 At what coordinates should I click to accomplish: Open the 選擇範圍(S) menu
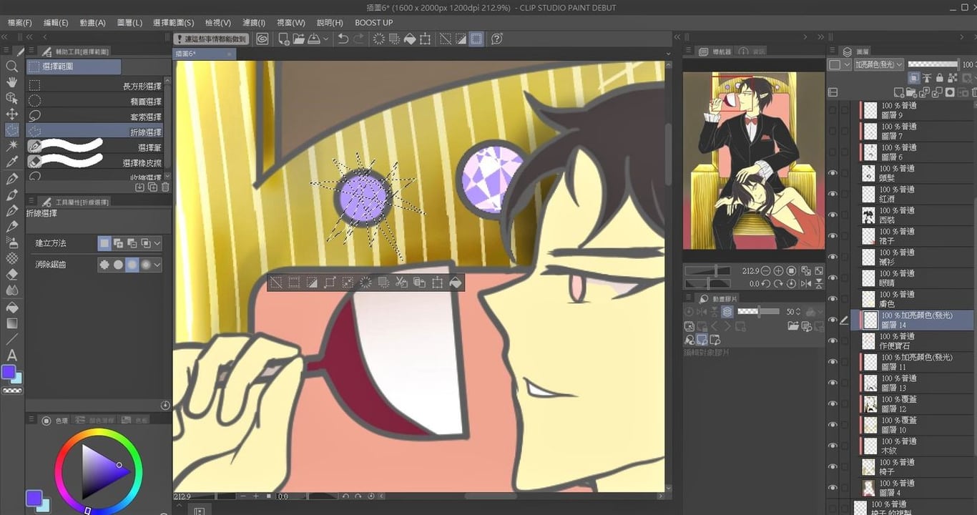173,23
